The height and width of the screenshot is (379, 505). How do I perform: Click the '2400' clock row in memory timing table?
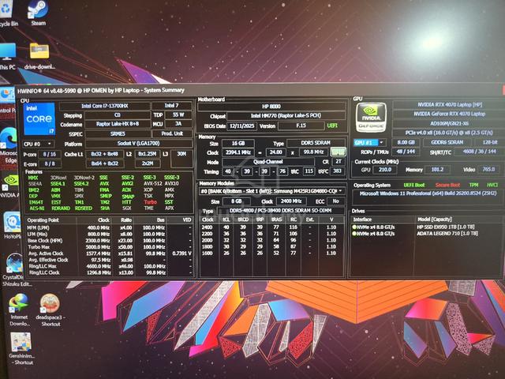click(271, 227)
